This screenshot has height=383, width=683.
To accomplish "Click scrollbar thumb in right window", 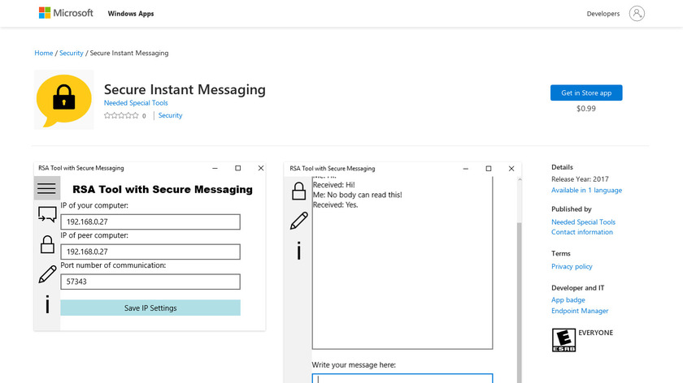I will 519,302.
